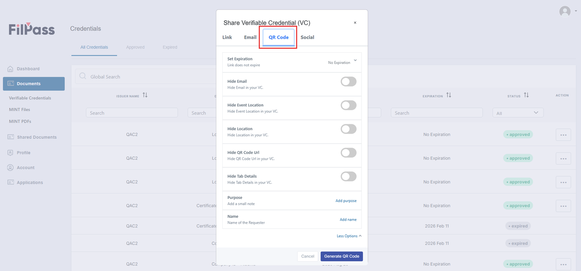This screenshot has height=271, width=581.
Task: Close the Share Verifiable Credential dialog
Action: (x=355, y=23)
